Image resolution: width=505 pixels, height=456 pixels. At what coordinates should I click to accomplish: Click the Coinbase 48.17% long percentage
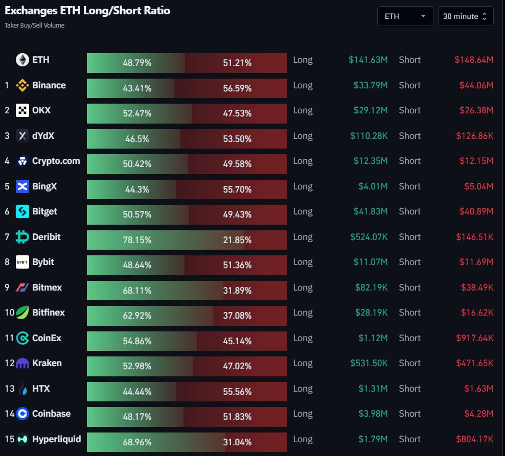coord(137,417)
